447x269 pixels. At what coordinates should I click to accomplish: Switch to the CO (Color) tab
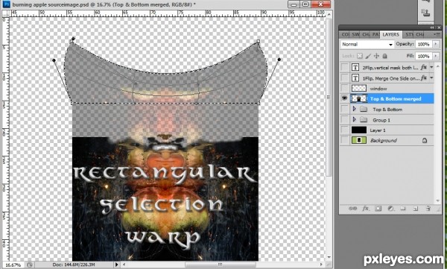click(x=345, y=34)
